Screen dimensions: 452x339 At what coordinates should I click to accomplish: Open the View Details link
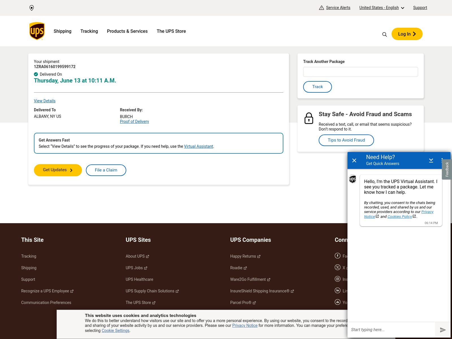pyautogui.click(x=45, y=101)
